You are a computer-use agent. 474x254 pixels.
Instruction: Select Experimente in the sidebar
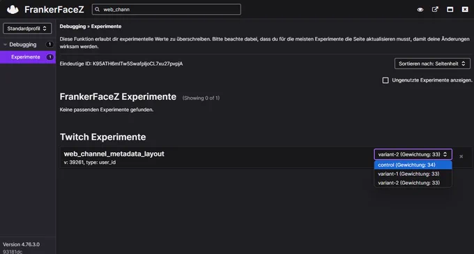coord(28,57)
